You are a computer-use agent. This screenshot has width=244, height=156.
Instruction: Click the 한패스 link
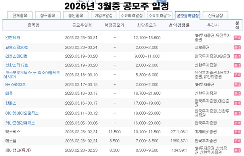point(11,103)
